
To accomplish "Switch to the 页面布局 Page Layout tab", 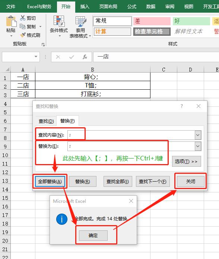I will coord(108,6).
